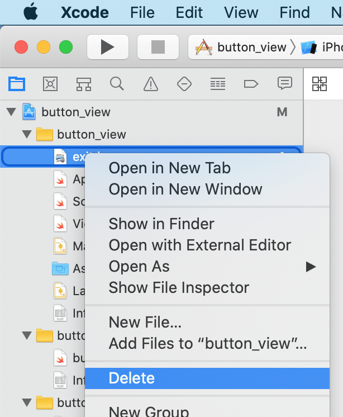
Task: Open the File menu
Action: tap(142, 12)
